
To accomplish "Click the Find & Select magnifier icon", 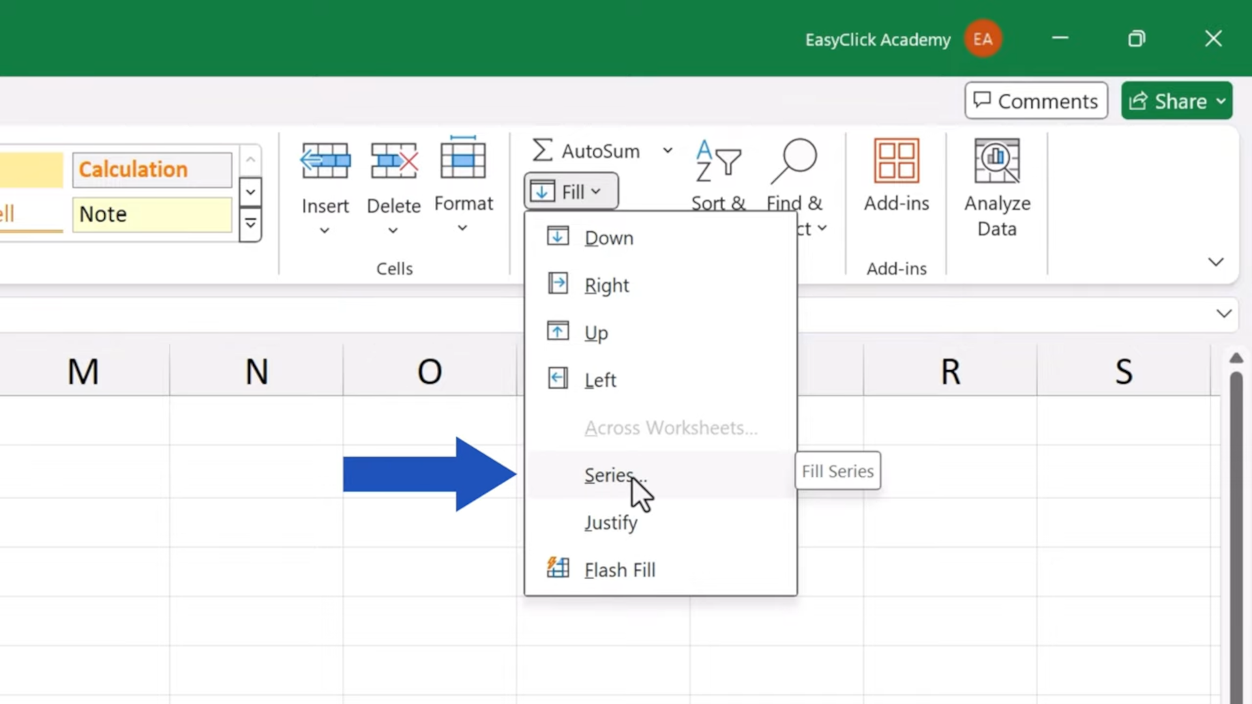I will coord(794,161).
